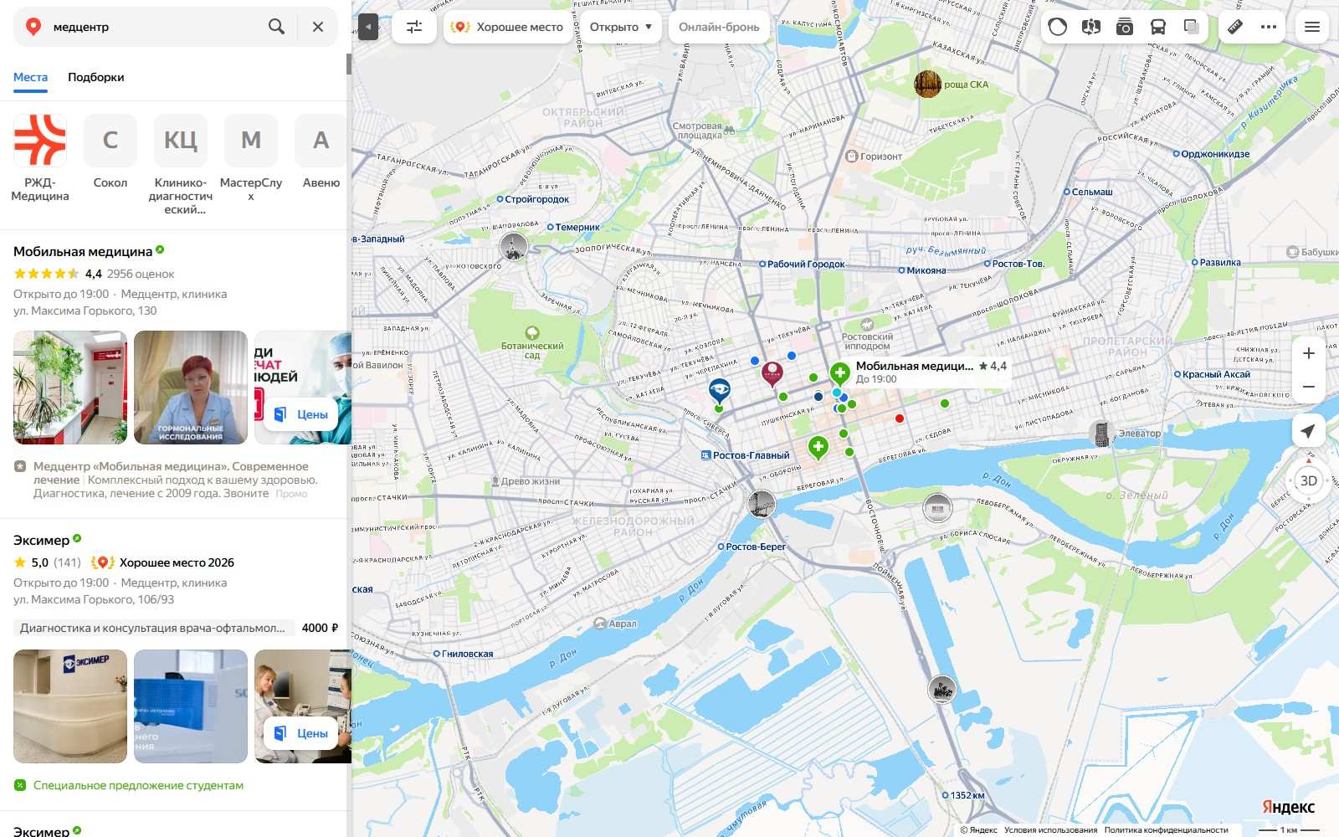1339x837 pixels.
Task: Select the Клинико-диагностический chain chip
Action: tap(181, 165)
